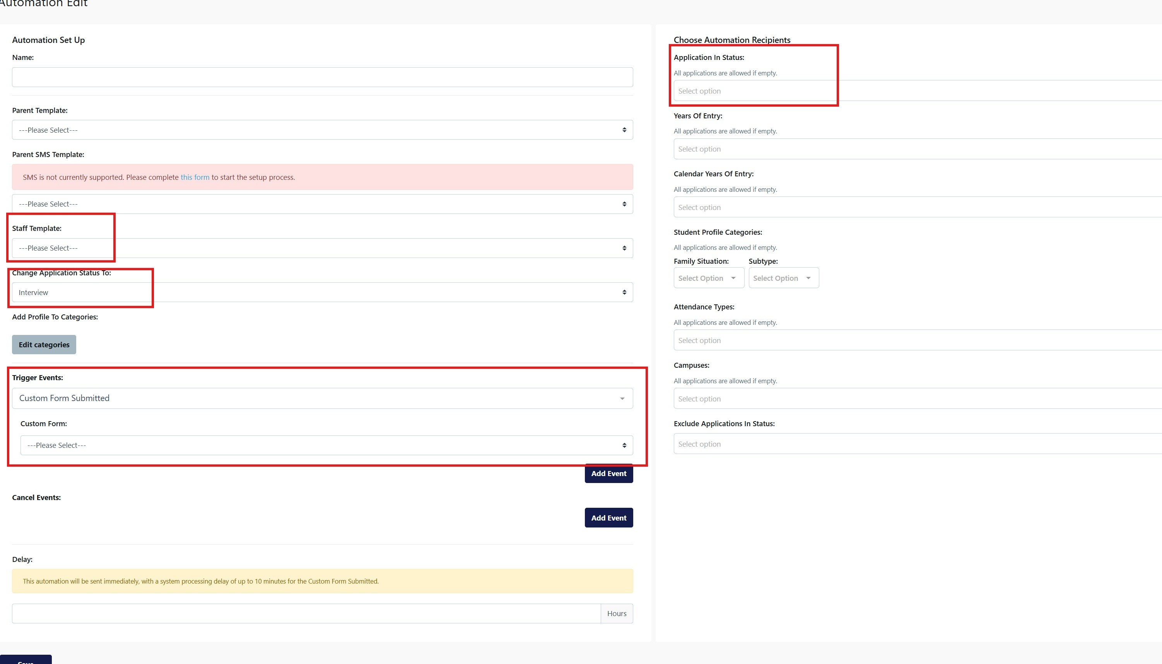Open the Trigger Events combobox

coord(322,398)
